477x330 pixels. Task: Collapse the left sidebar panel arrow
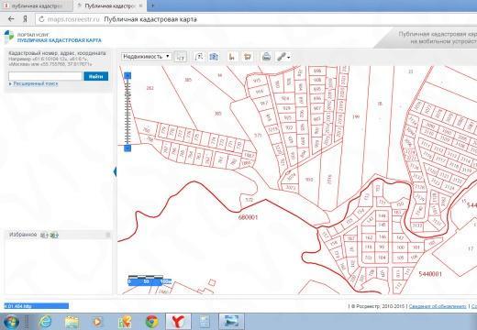[115, 171]
